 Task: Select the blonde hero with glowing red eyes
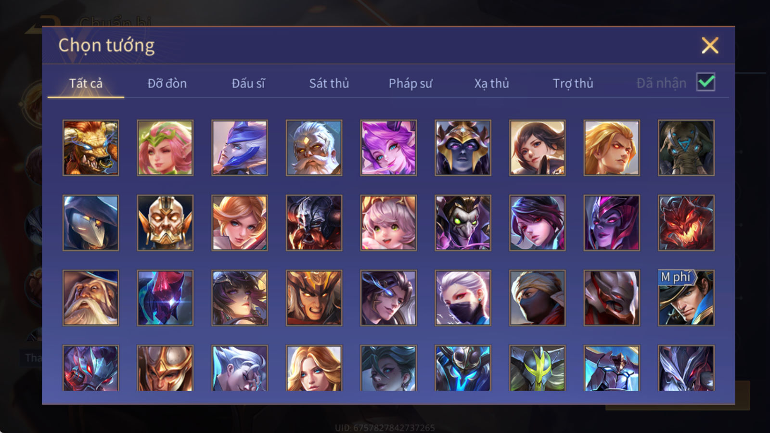pos(612,148)
